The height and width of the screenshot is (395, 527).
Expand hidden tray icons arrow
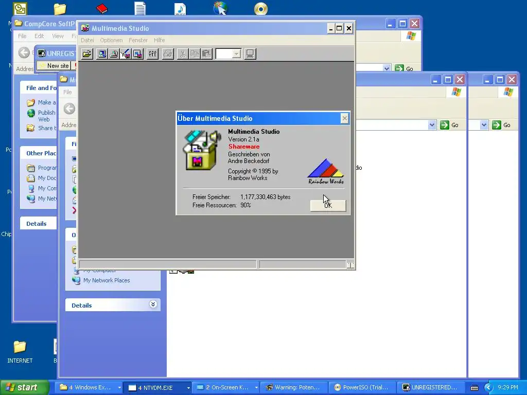pos(488,388)
